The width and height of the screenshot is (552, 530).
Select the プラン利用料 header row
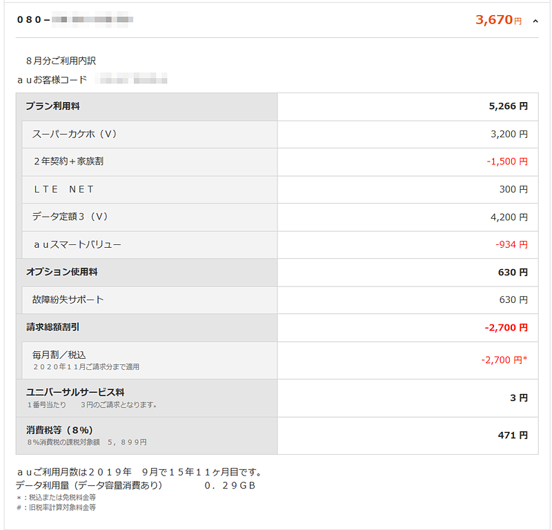coord(57,106)
